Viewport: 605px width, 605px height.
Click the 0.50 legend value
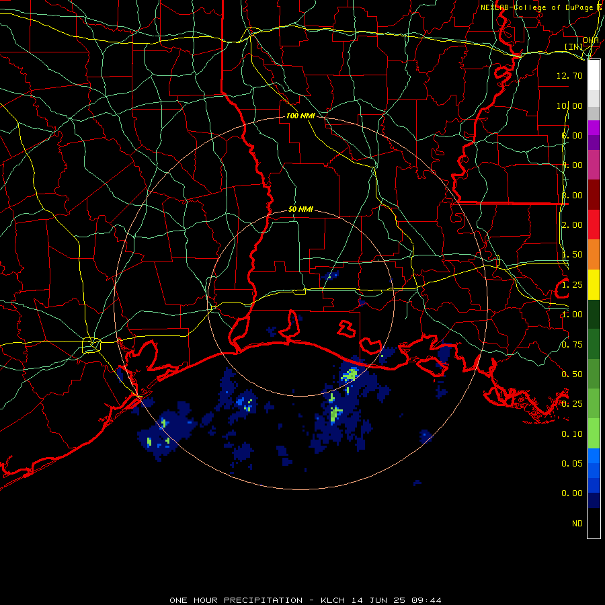tap(572, 374)
